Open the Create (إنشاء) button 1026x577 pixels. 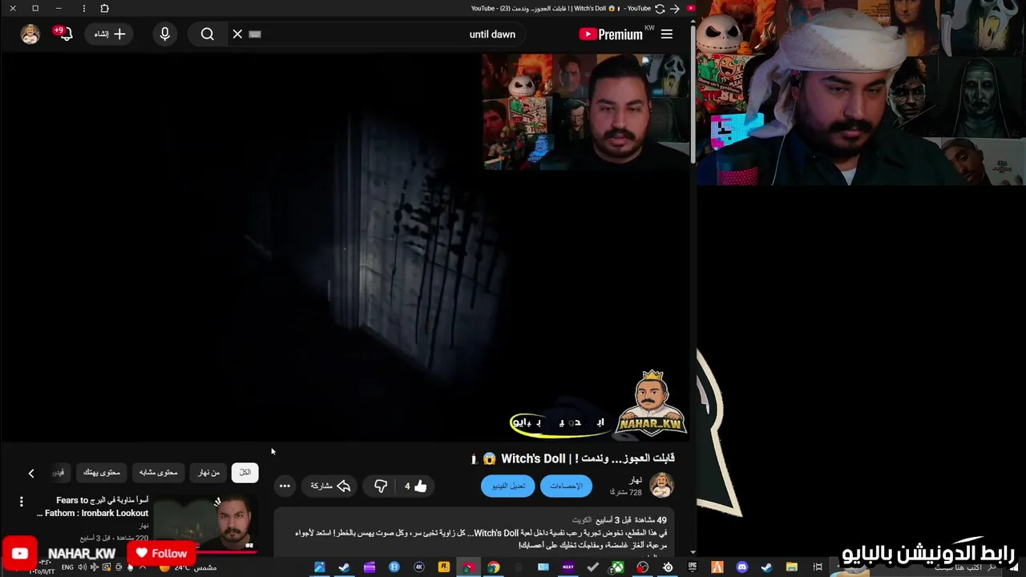click(110, 34)
